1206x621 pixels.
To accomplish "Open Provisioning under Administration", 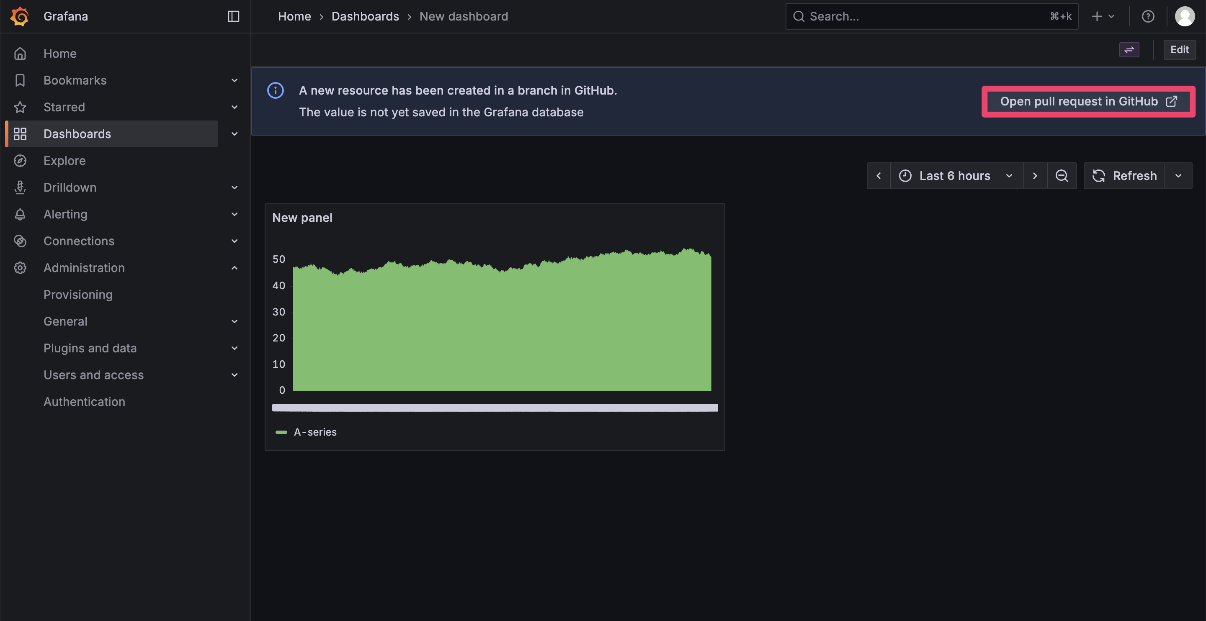I will coord(78,294).
